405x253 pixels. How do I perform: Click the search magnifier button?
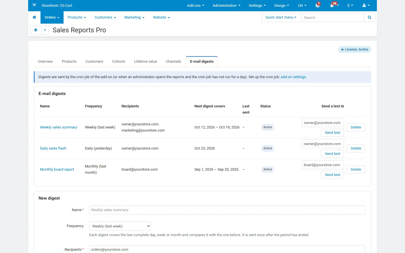point(370,17)
